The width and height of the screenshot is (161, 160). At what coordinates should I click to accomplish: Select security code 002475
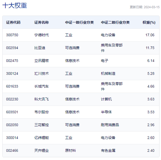pos(12,61)
